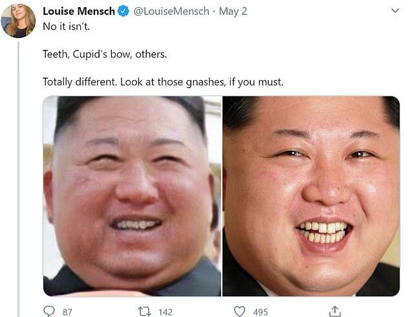The image size is (410, 317).
Task: Open the profile avatar picture
Action: 18,21
